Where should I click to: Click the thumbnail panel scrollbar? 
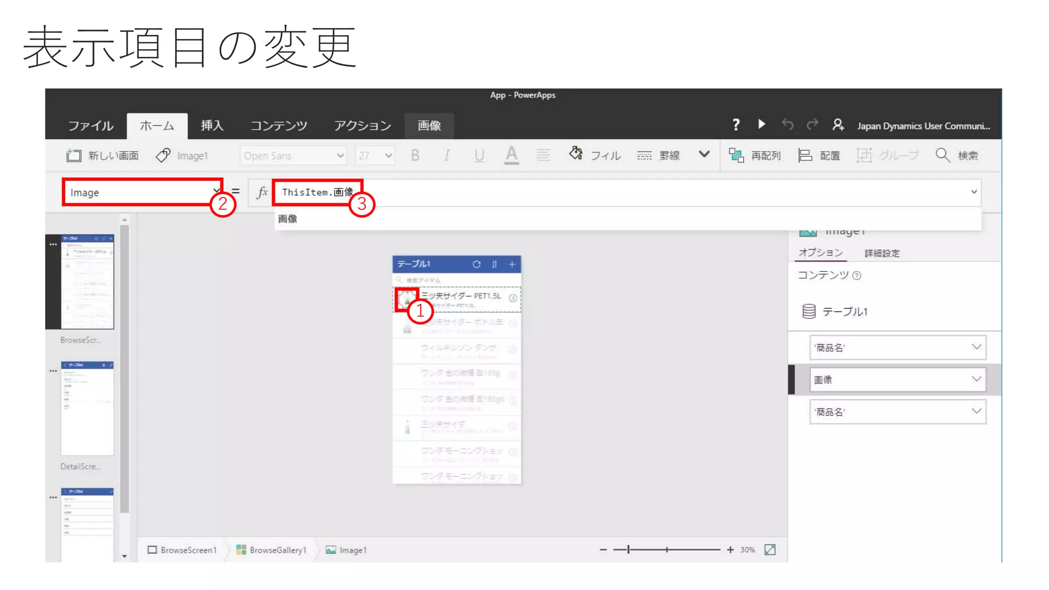[124, 369]
